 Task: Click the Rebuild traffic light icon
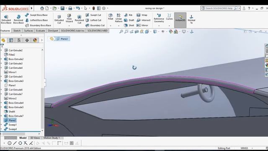[x=93, y=8]
